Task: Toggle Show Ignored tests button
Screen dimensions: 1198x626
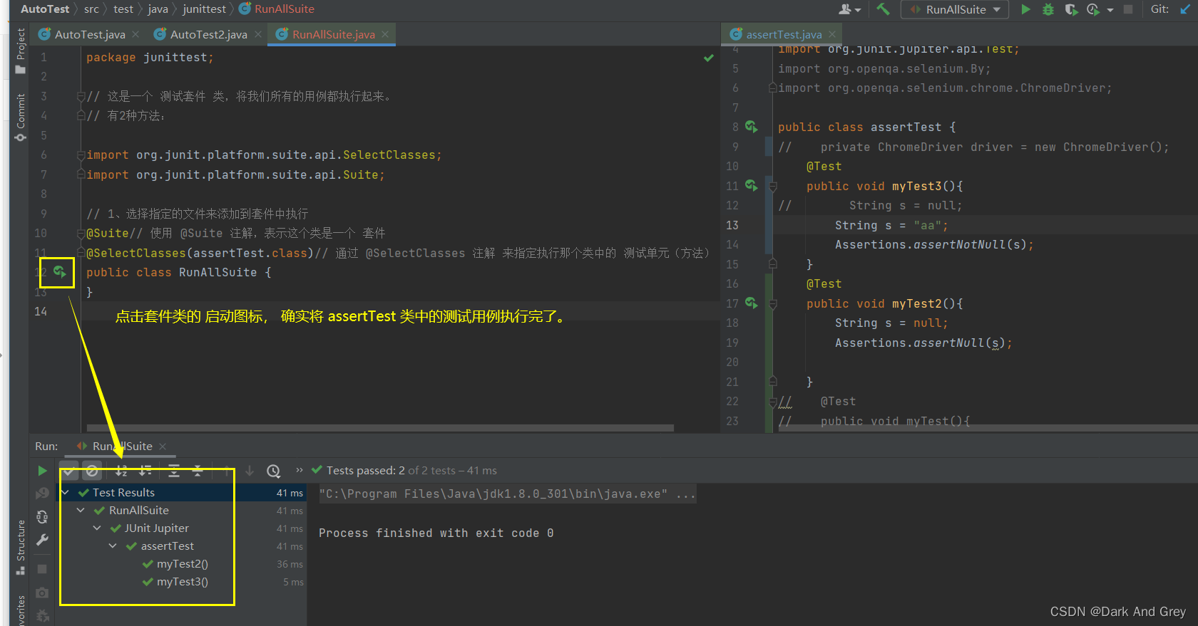Action: (92, 471)
